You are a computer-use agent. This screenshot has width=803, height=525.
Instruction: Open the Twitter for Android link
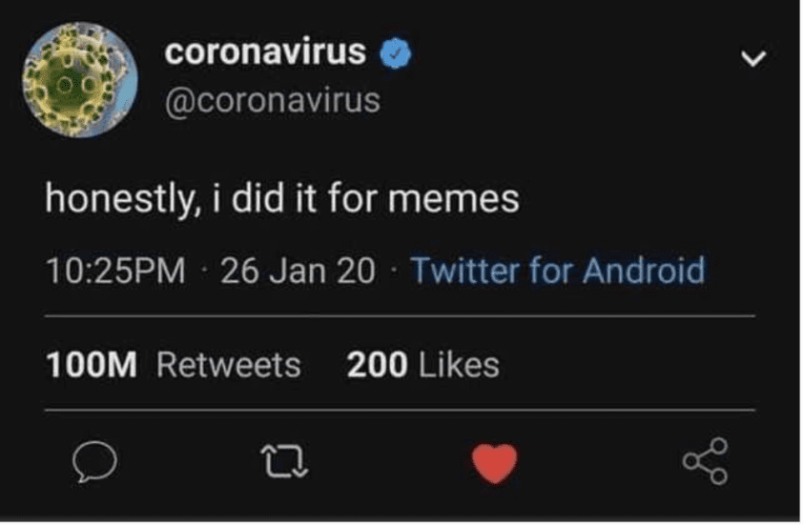[558, 271]
